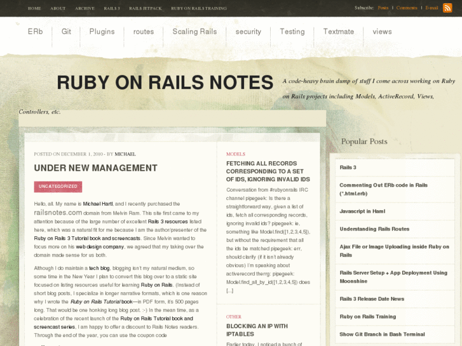Open the orange RSS feed icon

[447, 8]
